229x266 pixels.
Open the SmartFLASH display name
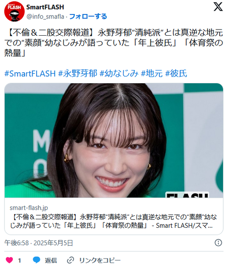click(x=45, y=7)
